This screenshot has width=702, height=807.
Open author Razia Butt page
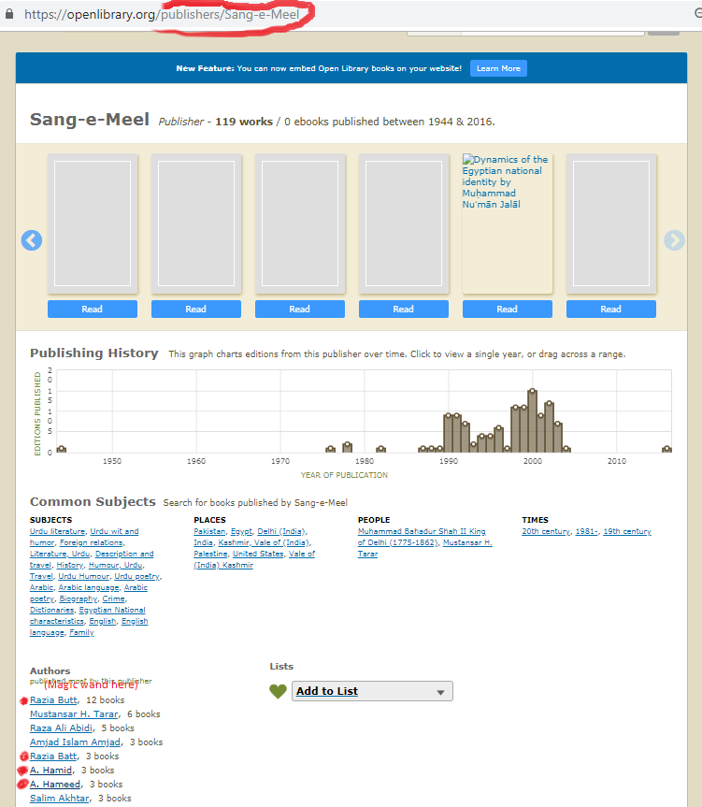click(x=53, y=700)
